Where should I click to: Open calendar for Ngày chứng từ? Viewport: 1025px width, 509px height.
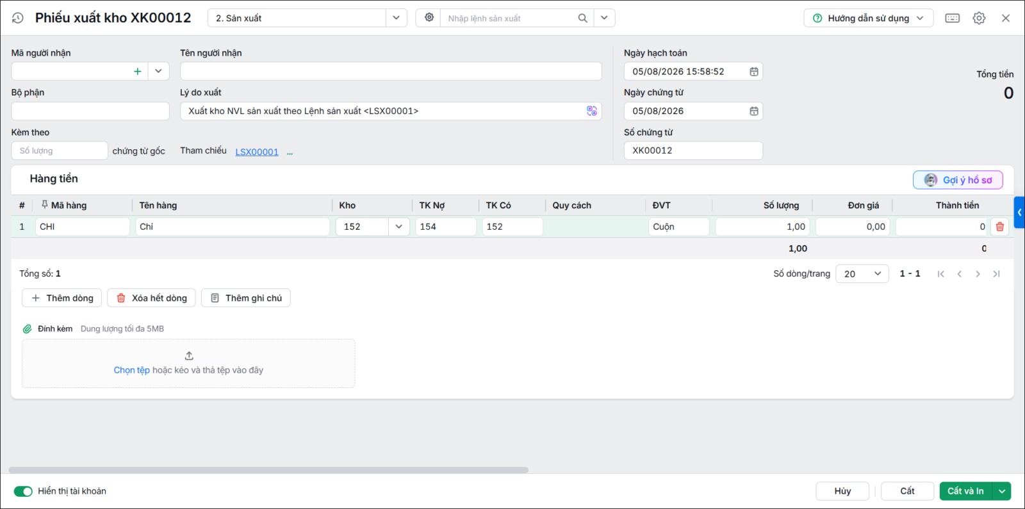tap(754, 111)
